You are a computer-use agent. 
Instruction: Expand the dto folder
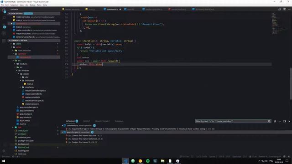click(26, 77)
